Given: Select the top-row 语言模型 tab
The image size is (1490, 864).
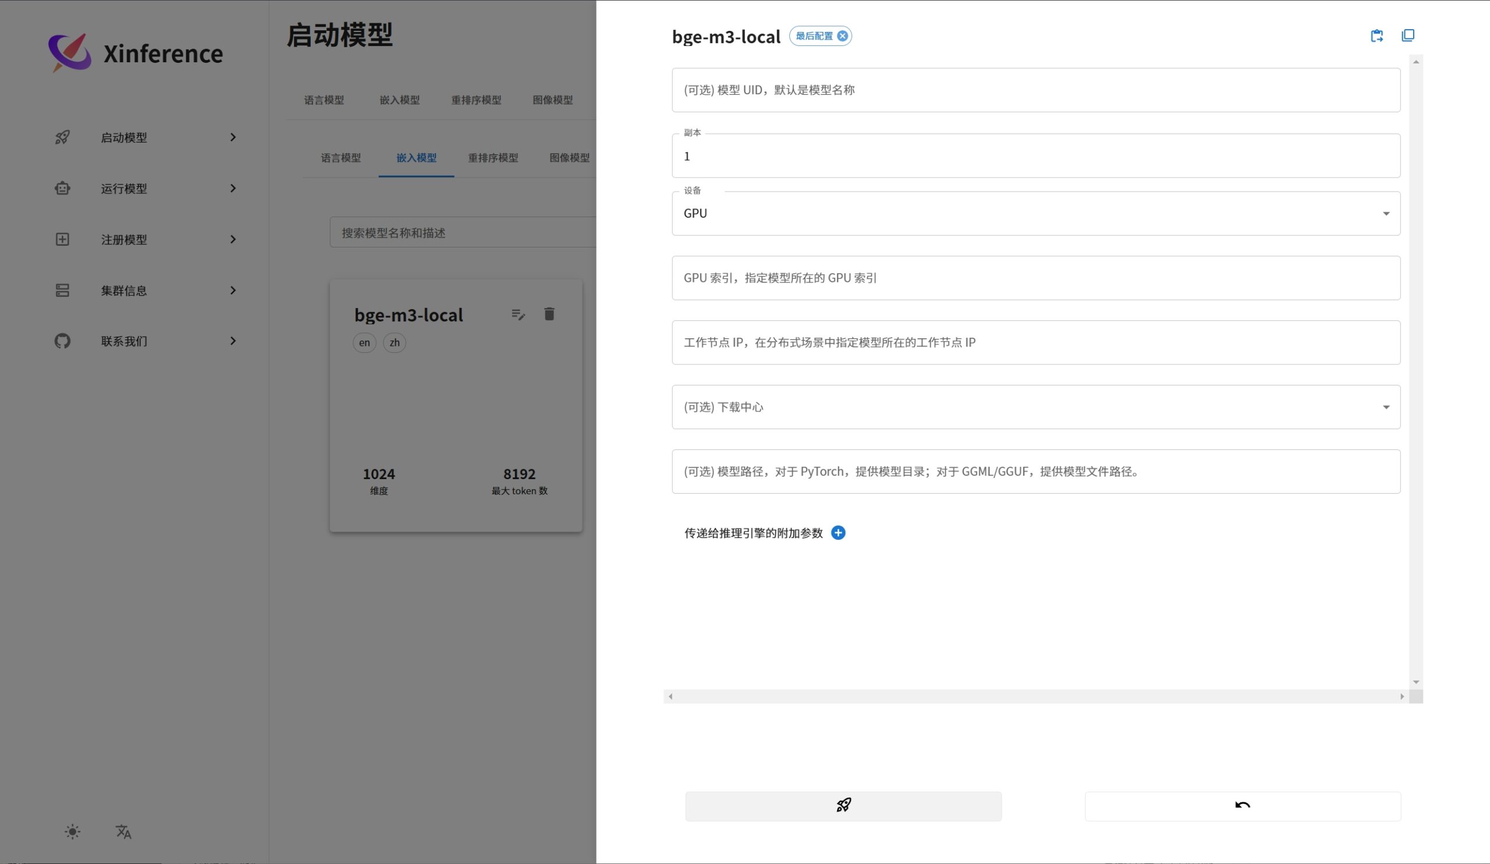Looking at the screenshot, I should 324,100.
